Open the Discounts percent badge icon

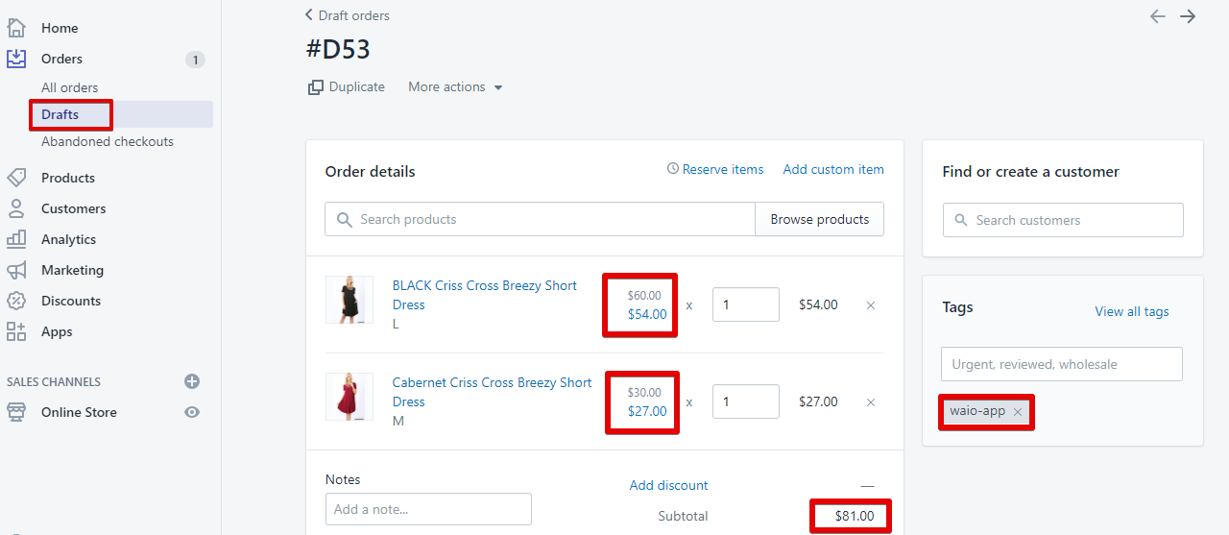(x=16, y=301)
